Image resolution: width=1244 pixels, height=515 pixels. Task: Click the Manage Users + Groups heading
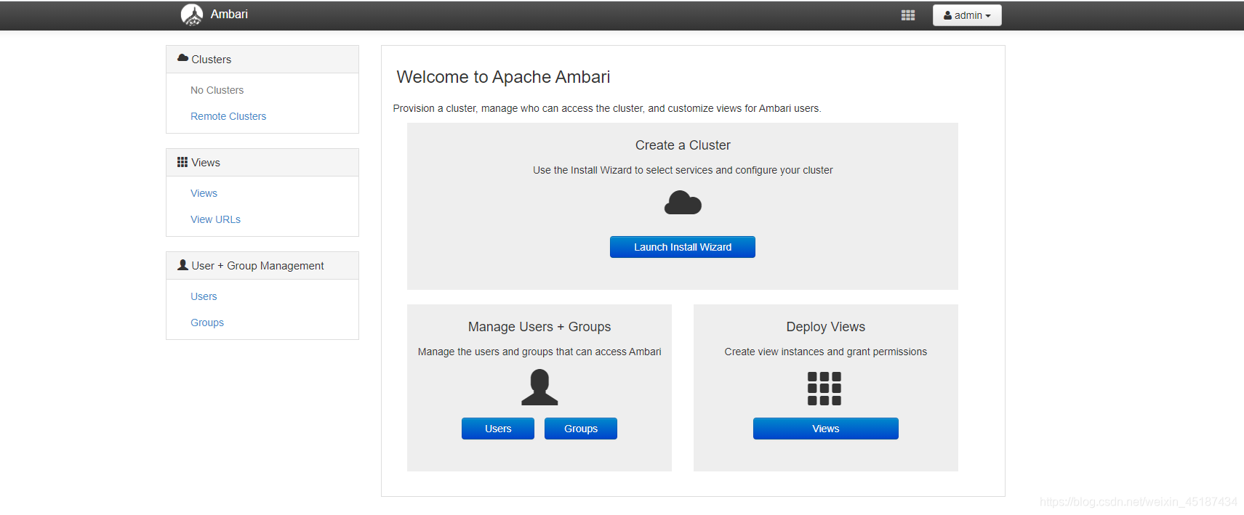[539, 327]
